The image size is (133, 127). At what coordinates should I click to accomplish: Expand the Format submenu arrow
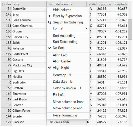click(x=87, y=29)
